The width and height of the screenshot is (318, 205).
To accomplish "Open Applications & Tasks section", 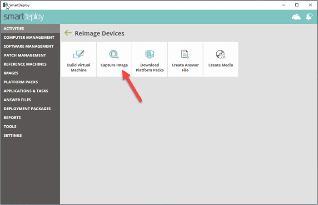I will 30,91.
